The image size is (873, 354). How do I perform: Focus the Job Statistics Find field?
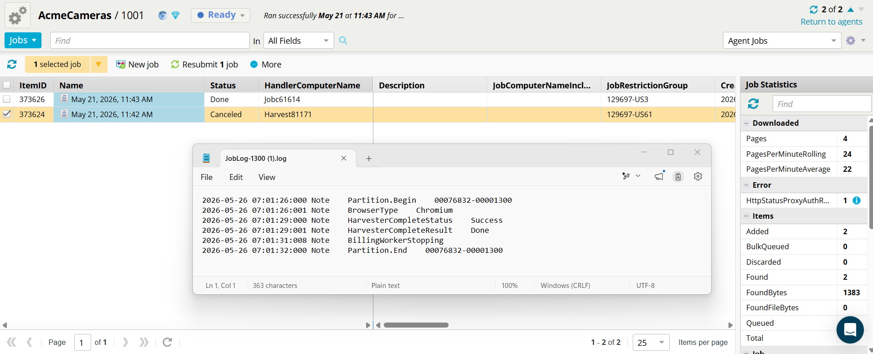tap(821, 104)
